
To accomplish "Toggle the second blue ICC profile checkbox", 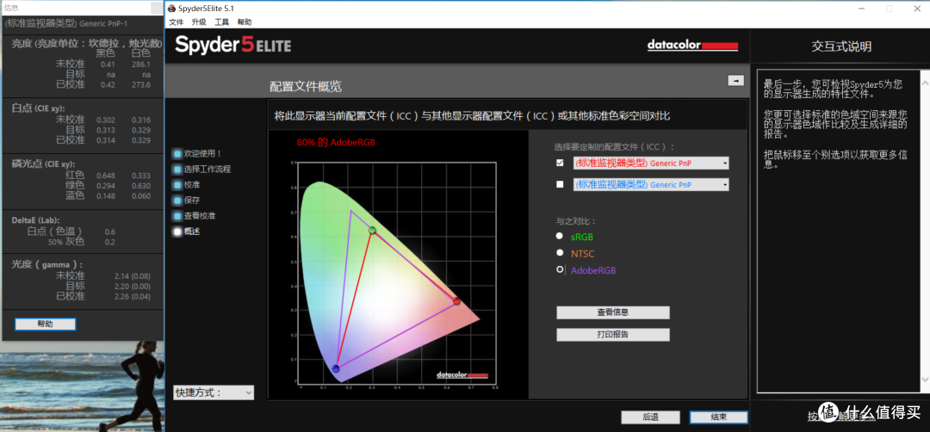I will [x=560, y=184].
